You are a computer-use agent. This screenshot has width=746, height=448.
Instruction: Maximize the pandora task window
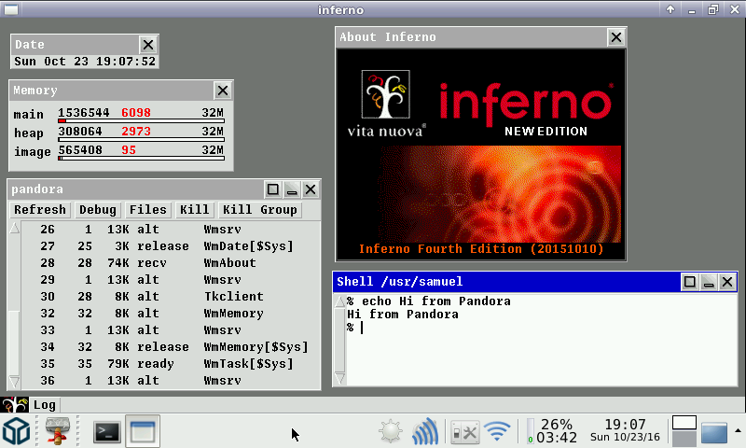tap(273, 189)
